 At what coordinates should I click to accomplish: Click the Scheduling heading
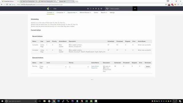pyautogui.click(x=35, y=19)
